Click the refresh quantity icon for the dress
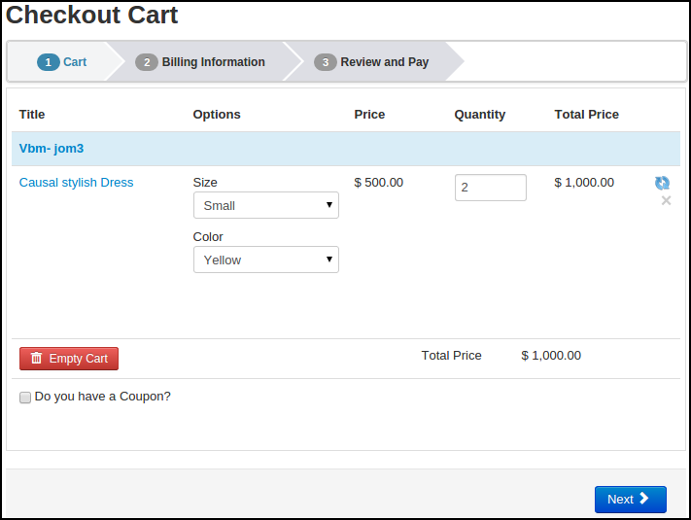This screenshot has width=691, height=520. tap(662, 183)
